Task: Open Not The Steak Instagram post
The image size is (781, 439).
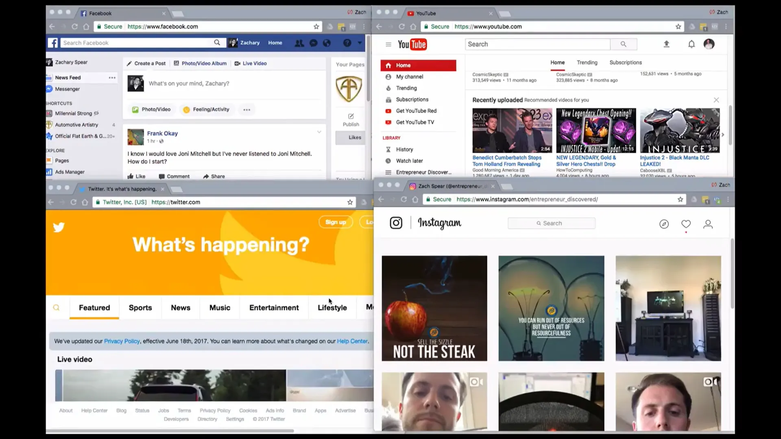Action: 434,308
